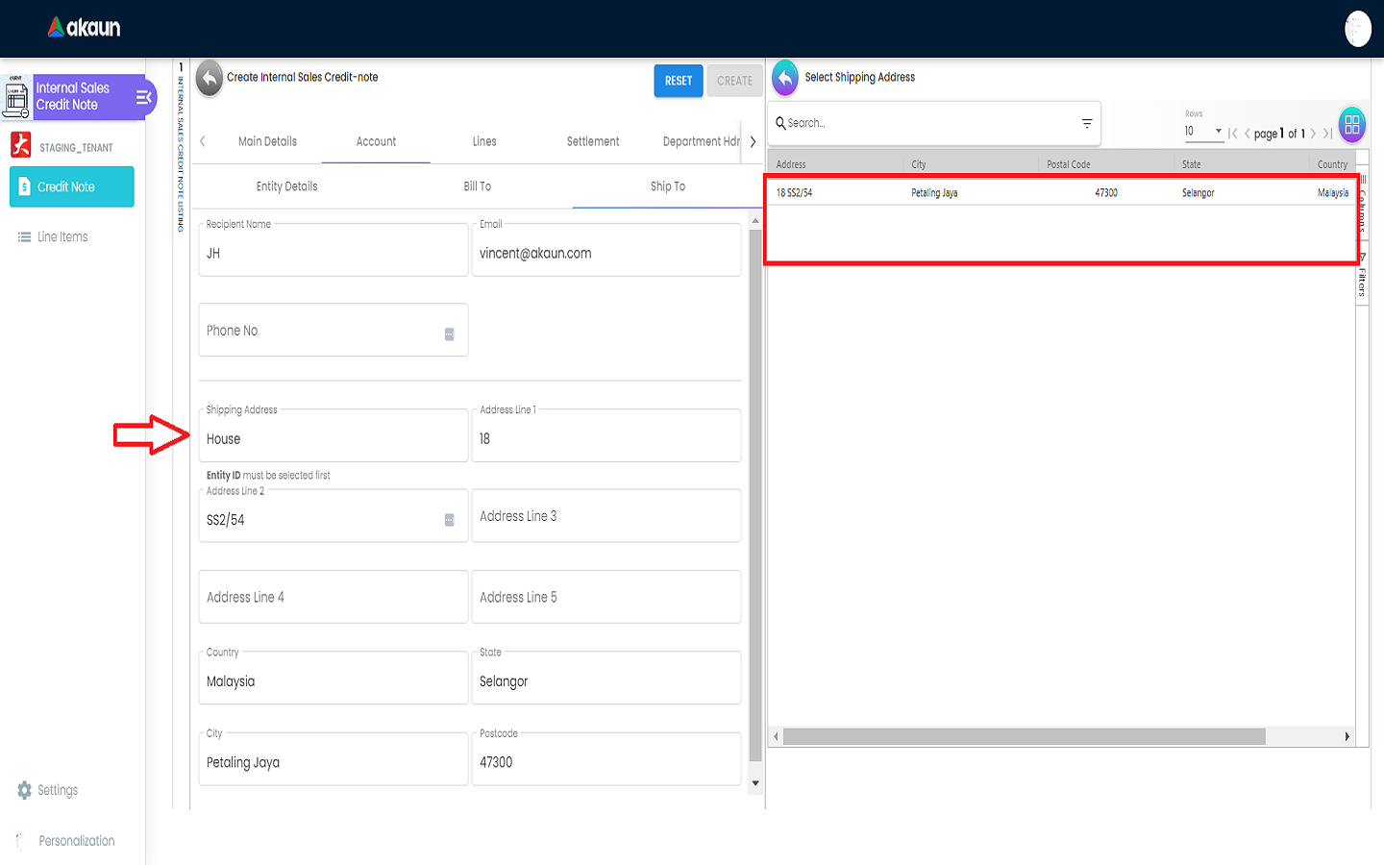
Task: Click the purple grid view icon
Action: point(1351,124)
